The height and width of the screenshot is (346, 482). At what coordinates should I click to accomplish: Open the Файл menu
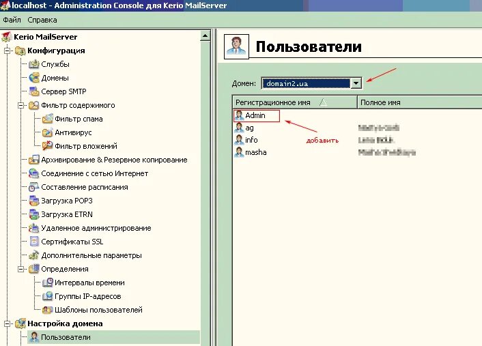(x=12, y=20)
